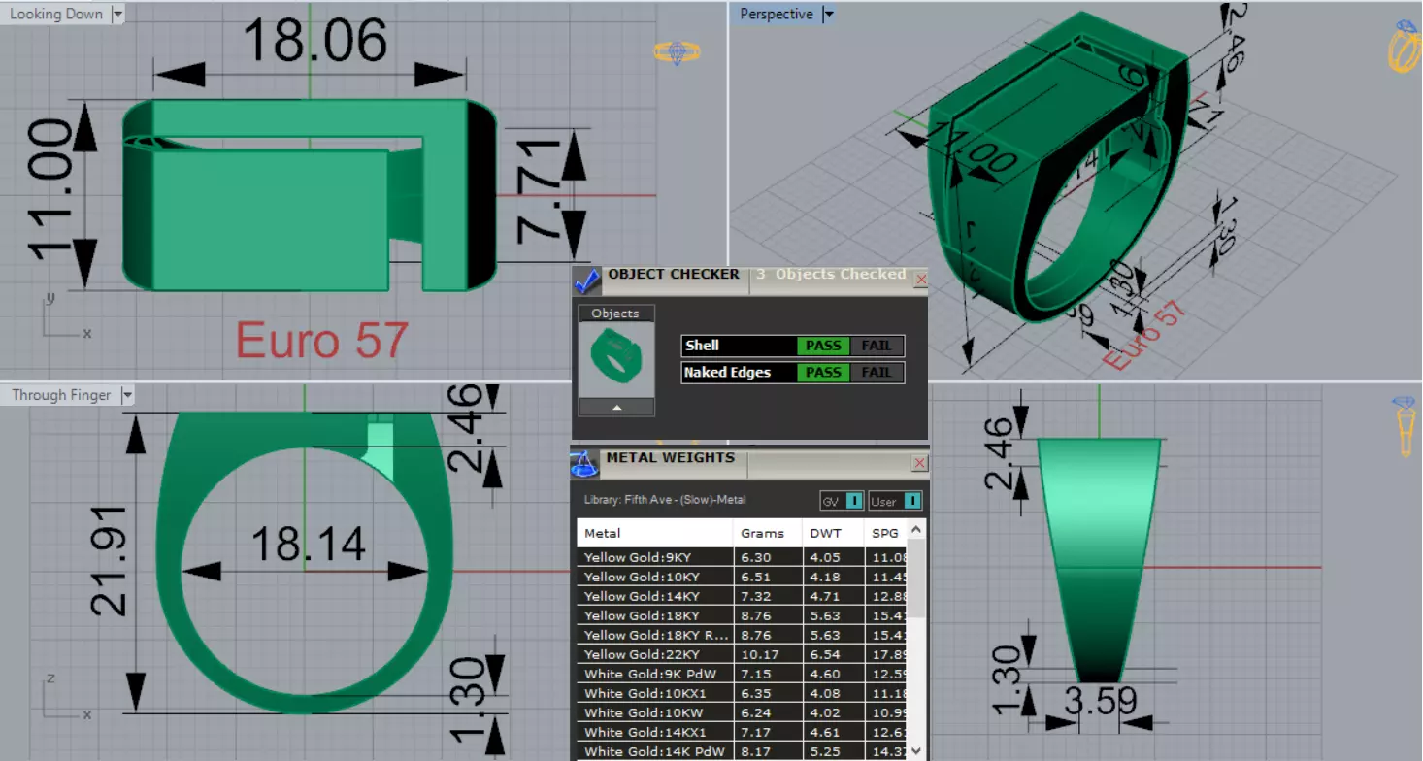Click the yellow ring icon in Looking Down viewport
The width and height of the screenshot is (1423, 761).
pyautogui.click(x=677, y=51)
